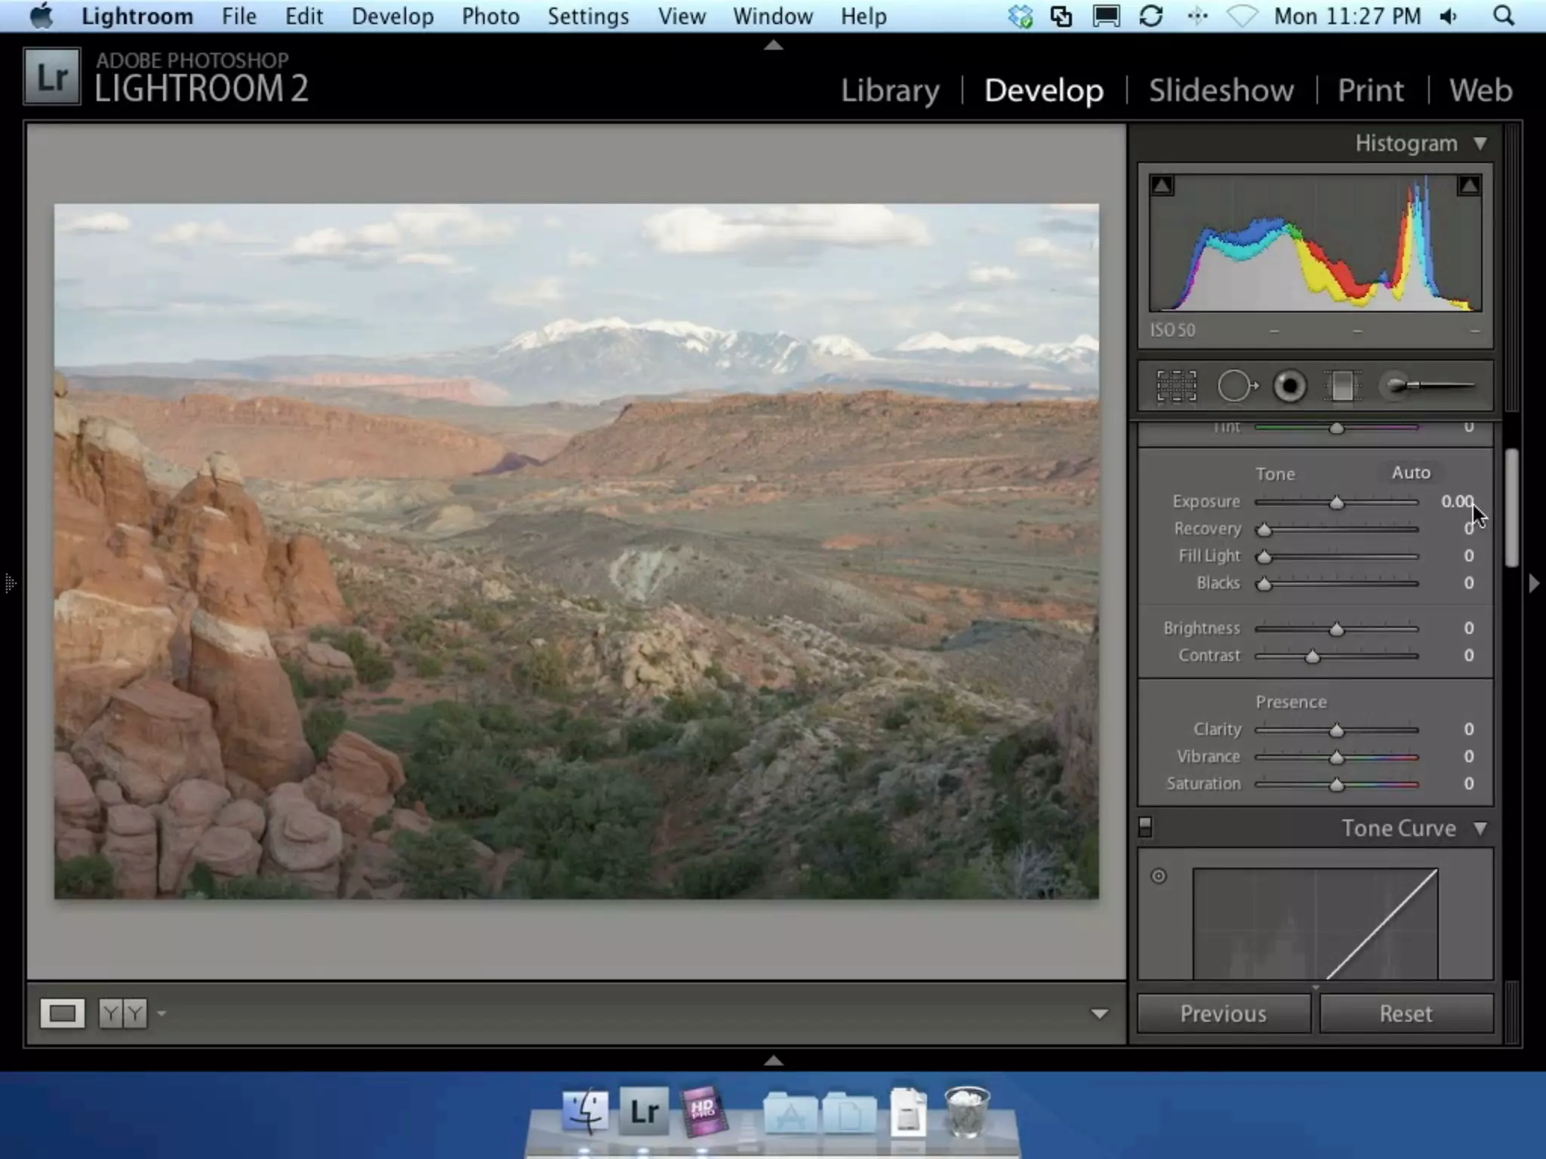This screenshot has height=1159, width=1546.
Task: Select the Graduated Filter tool
Action: click(1342, 386)
